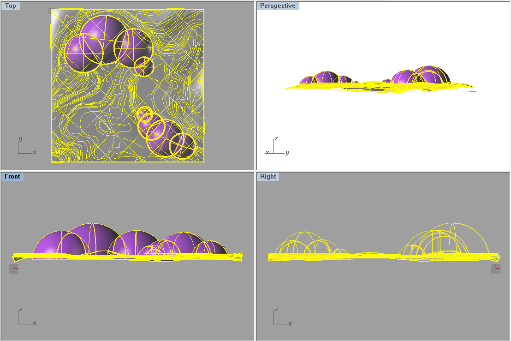Activate the Perspective viewport title
The height and width of the screenshot is (341, 511).
278,6
